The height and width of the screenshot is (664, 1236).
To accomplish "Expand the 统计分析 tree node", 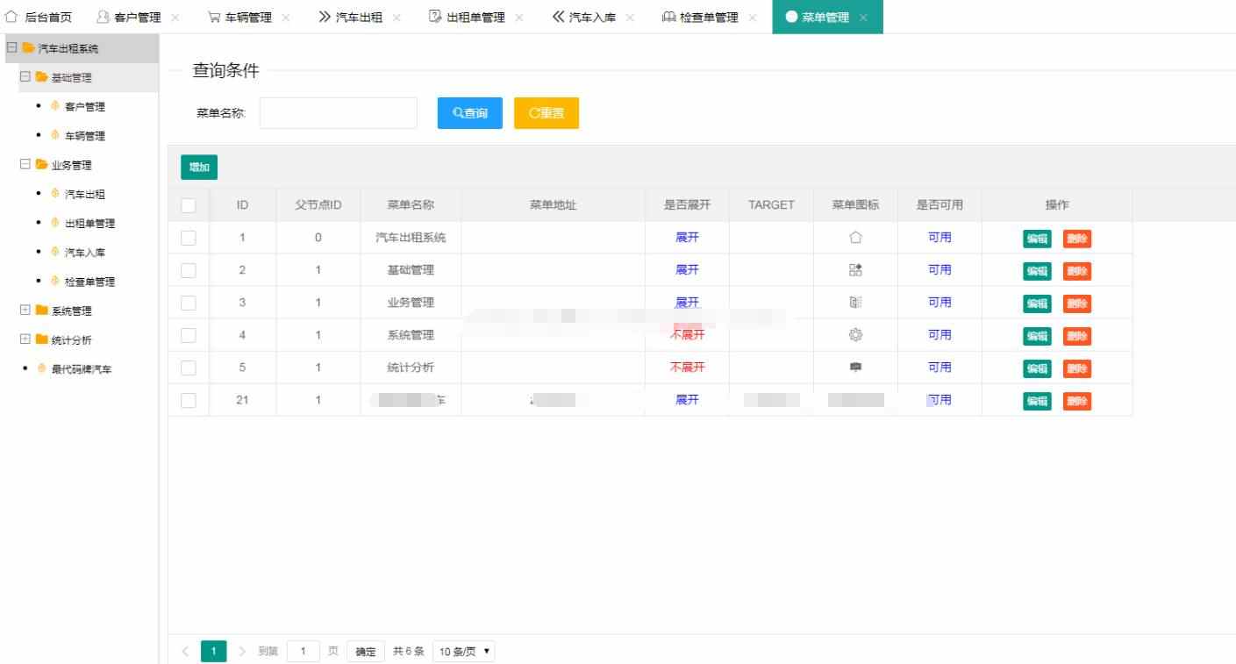I will 25,339.
